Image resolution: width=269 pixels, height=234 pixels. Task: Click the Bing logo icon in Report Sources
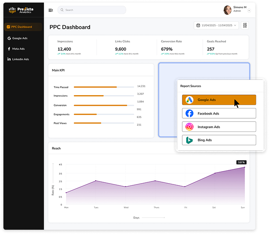pyautogui.click(x=190, y=140)
